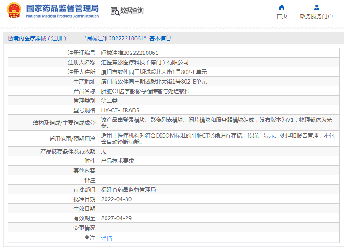The image size is (344, 247).
Task: Click the 政务服务门户 person icon
Action: (x=317, y=8)
